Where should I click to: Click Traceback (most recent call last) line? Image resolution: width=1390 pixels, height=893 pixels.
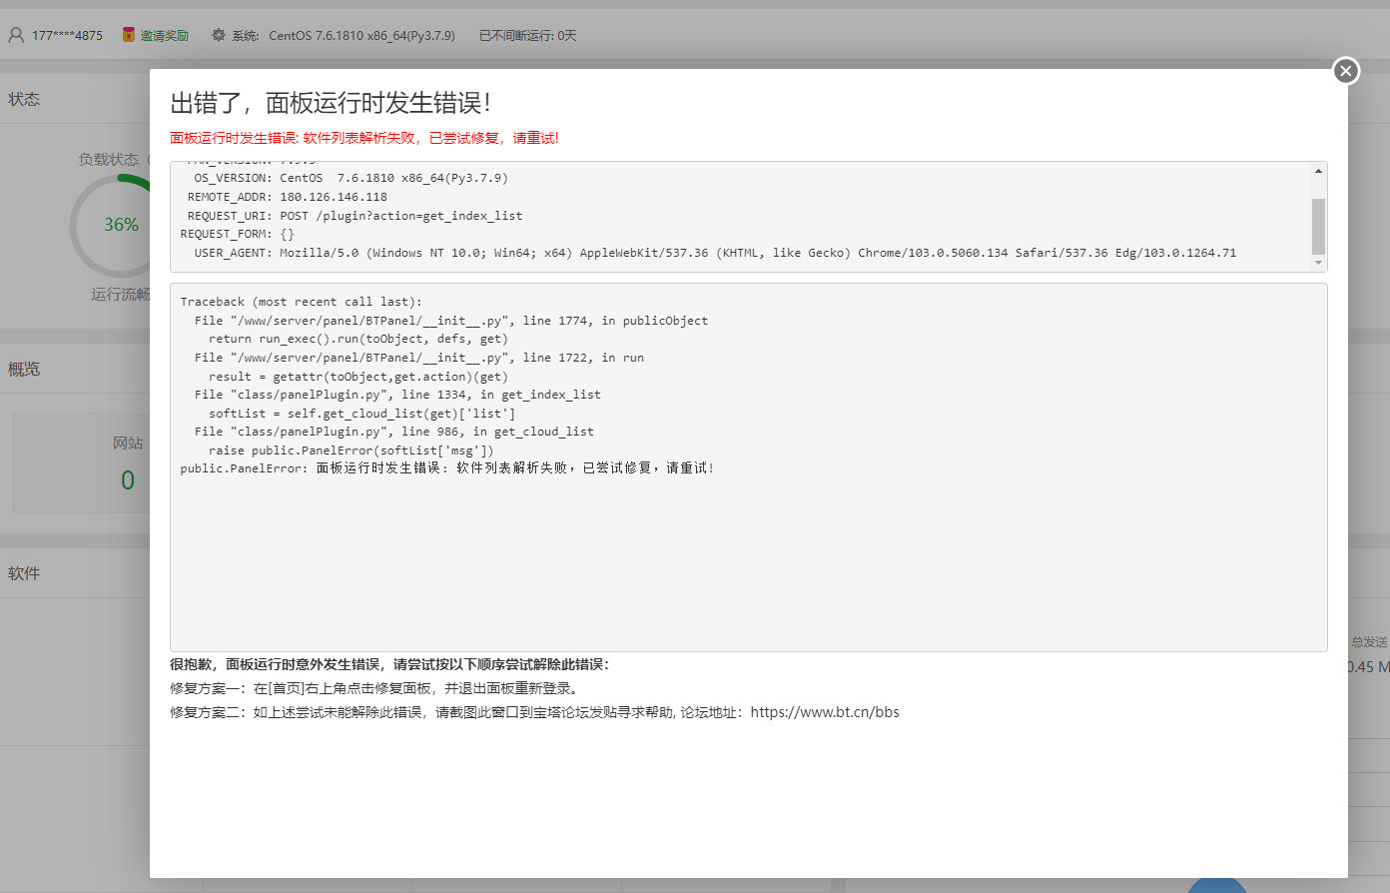point(301,302)
